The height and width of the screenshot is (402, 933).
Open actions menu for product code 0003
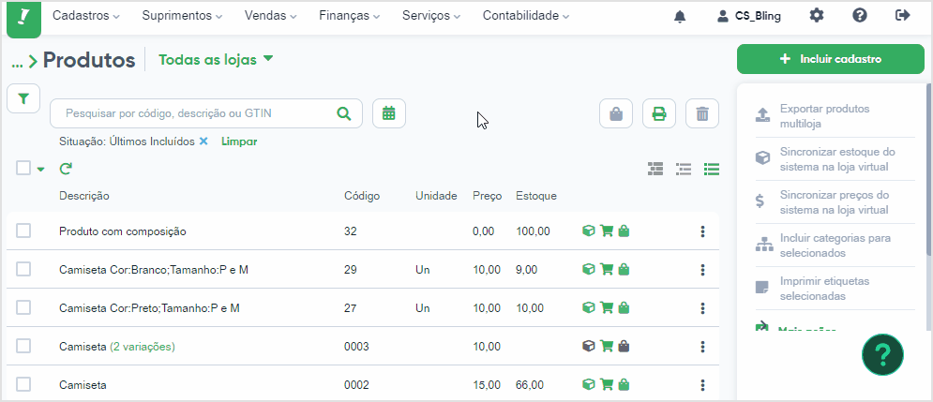[702, 346]
